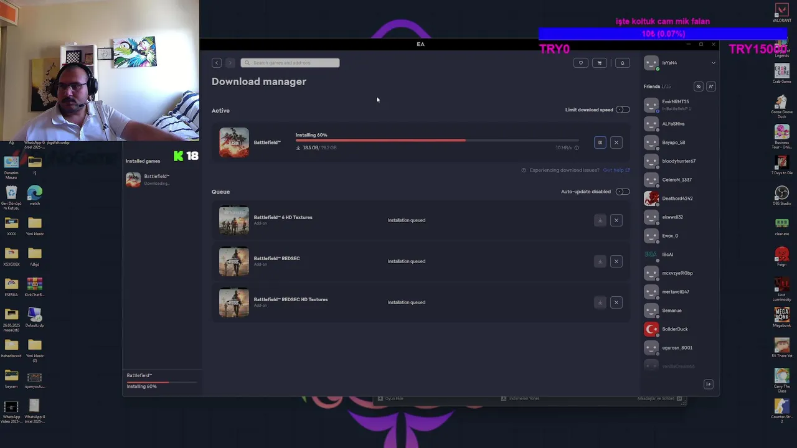Open 7 Days to Die desktop shortcut
The height and width of the screenshot is (448, 797).
pyautogui.click(x=781, y=165)
